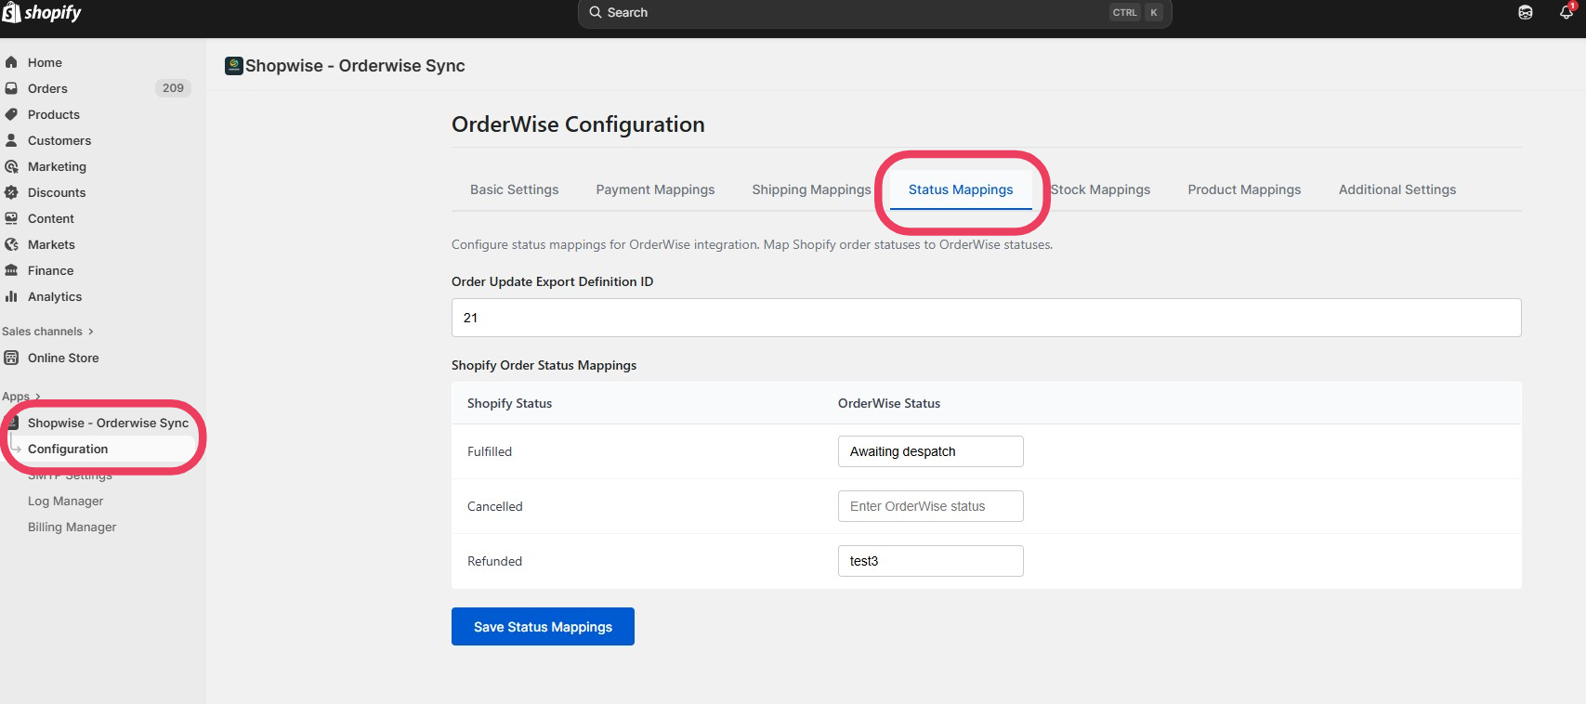Viewport: 1586px width, 704px height.
Task: Open Content in sidebar
Action: (51, 218)
